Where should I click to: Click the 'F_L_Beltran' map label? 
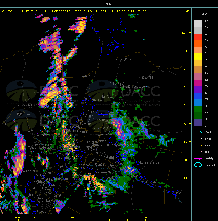point(89,142)
